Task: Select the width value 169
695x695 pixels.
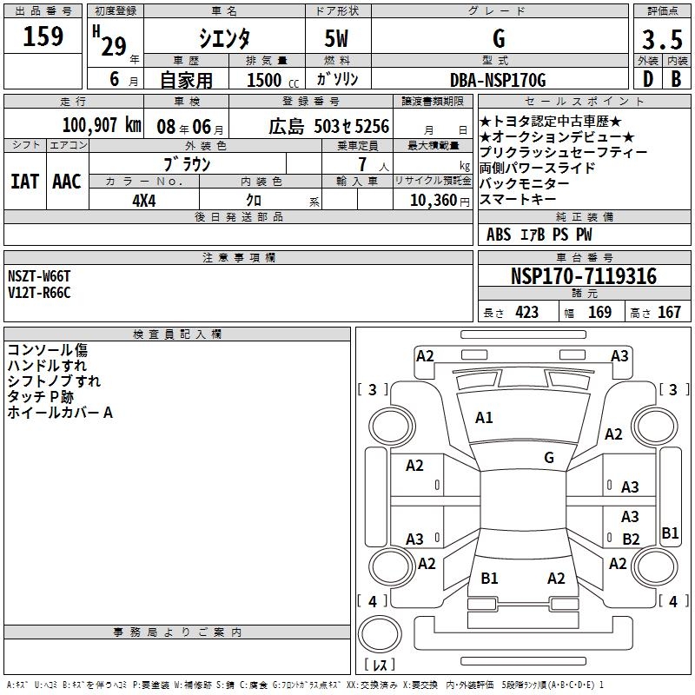Action: click(x=599, y=313)
